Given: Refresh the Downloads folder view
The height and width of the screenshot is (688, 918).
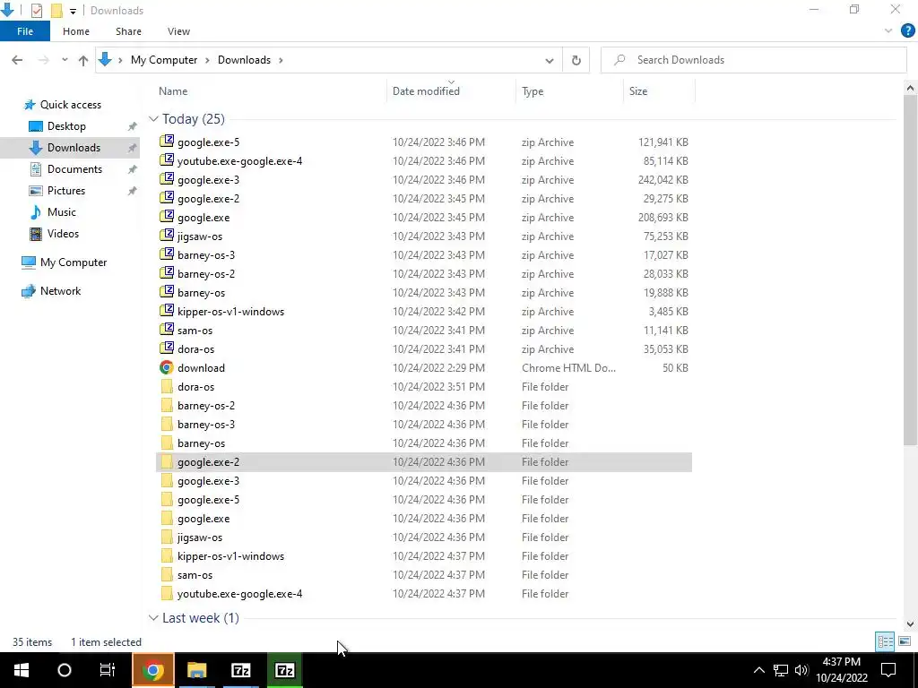Looking at the screenshot, I should pos(576,60).
